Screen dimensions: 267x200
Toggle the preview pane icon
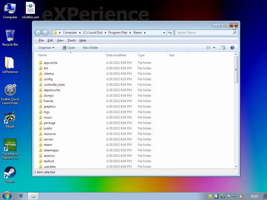coord(223,48)
